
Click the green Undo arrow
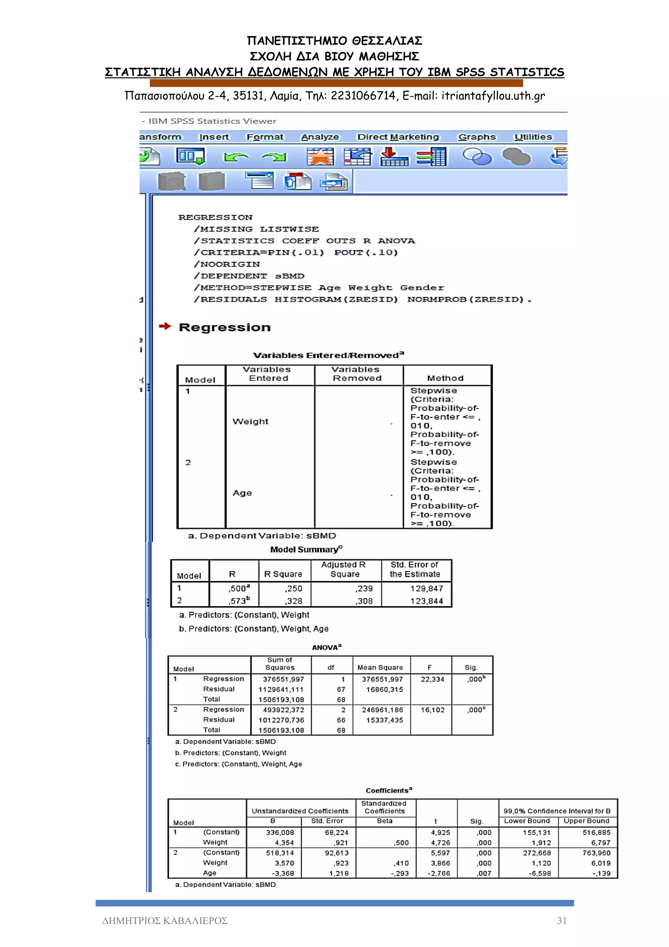tap(236, 157)
